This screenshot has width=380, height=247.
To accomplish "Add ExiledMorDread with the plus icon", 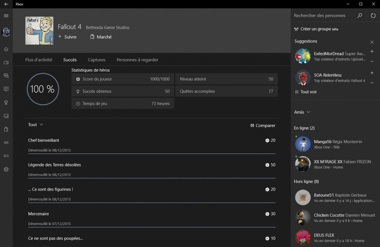I will coord(372,52).
